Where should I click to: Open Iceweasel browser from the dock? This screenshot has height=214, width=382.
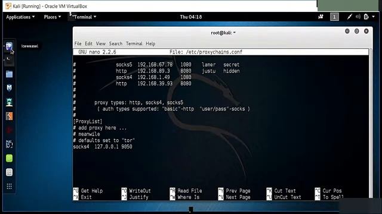coord(9,46)
